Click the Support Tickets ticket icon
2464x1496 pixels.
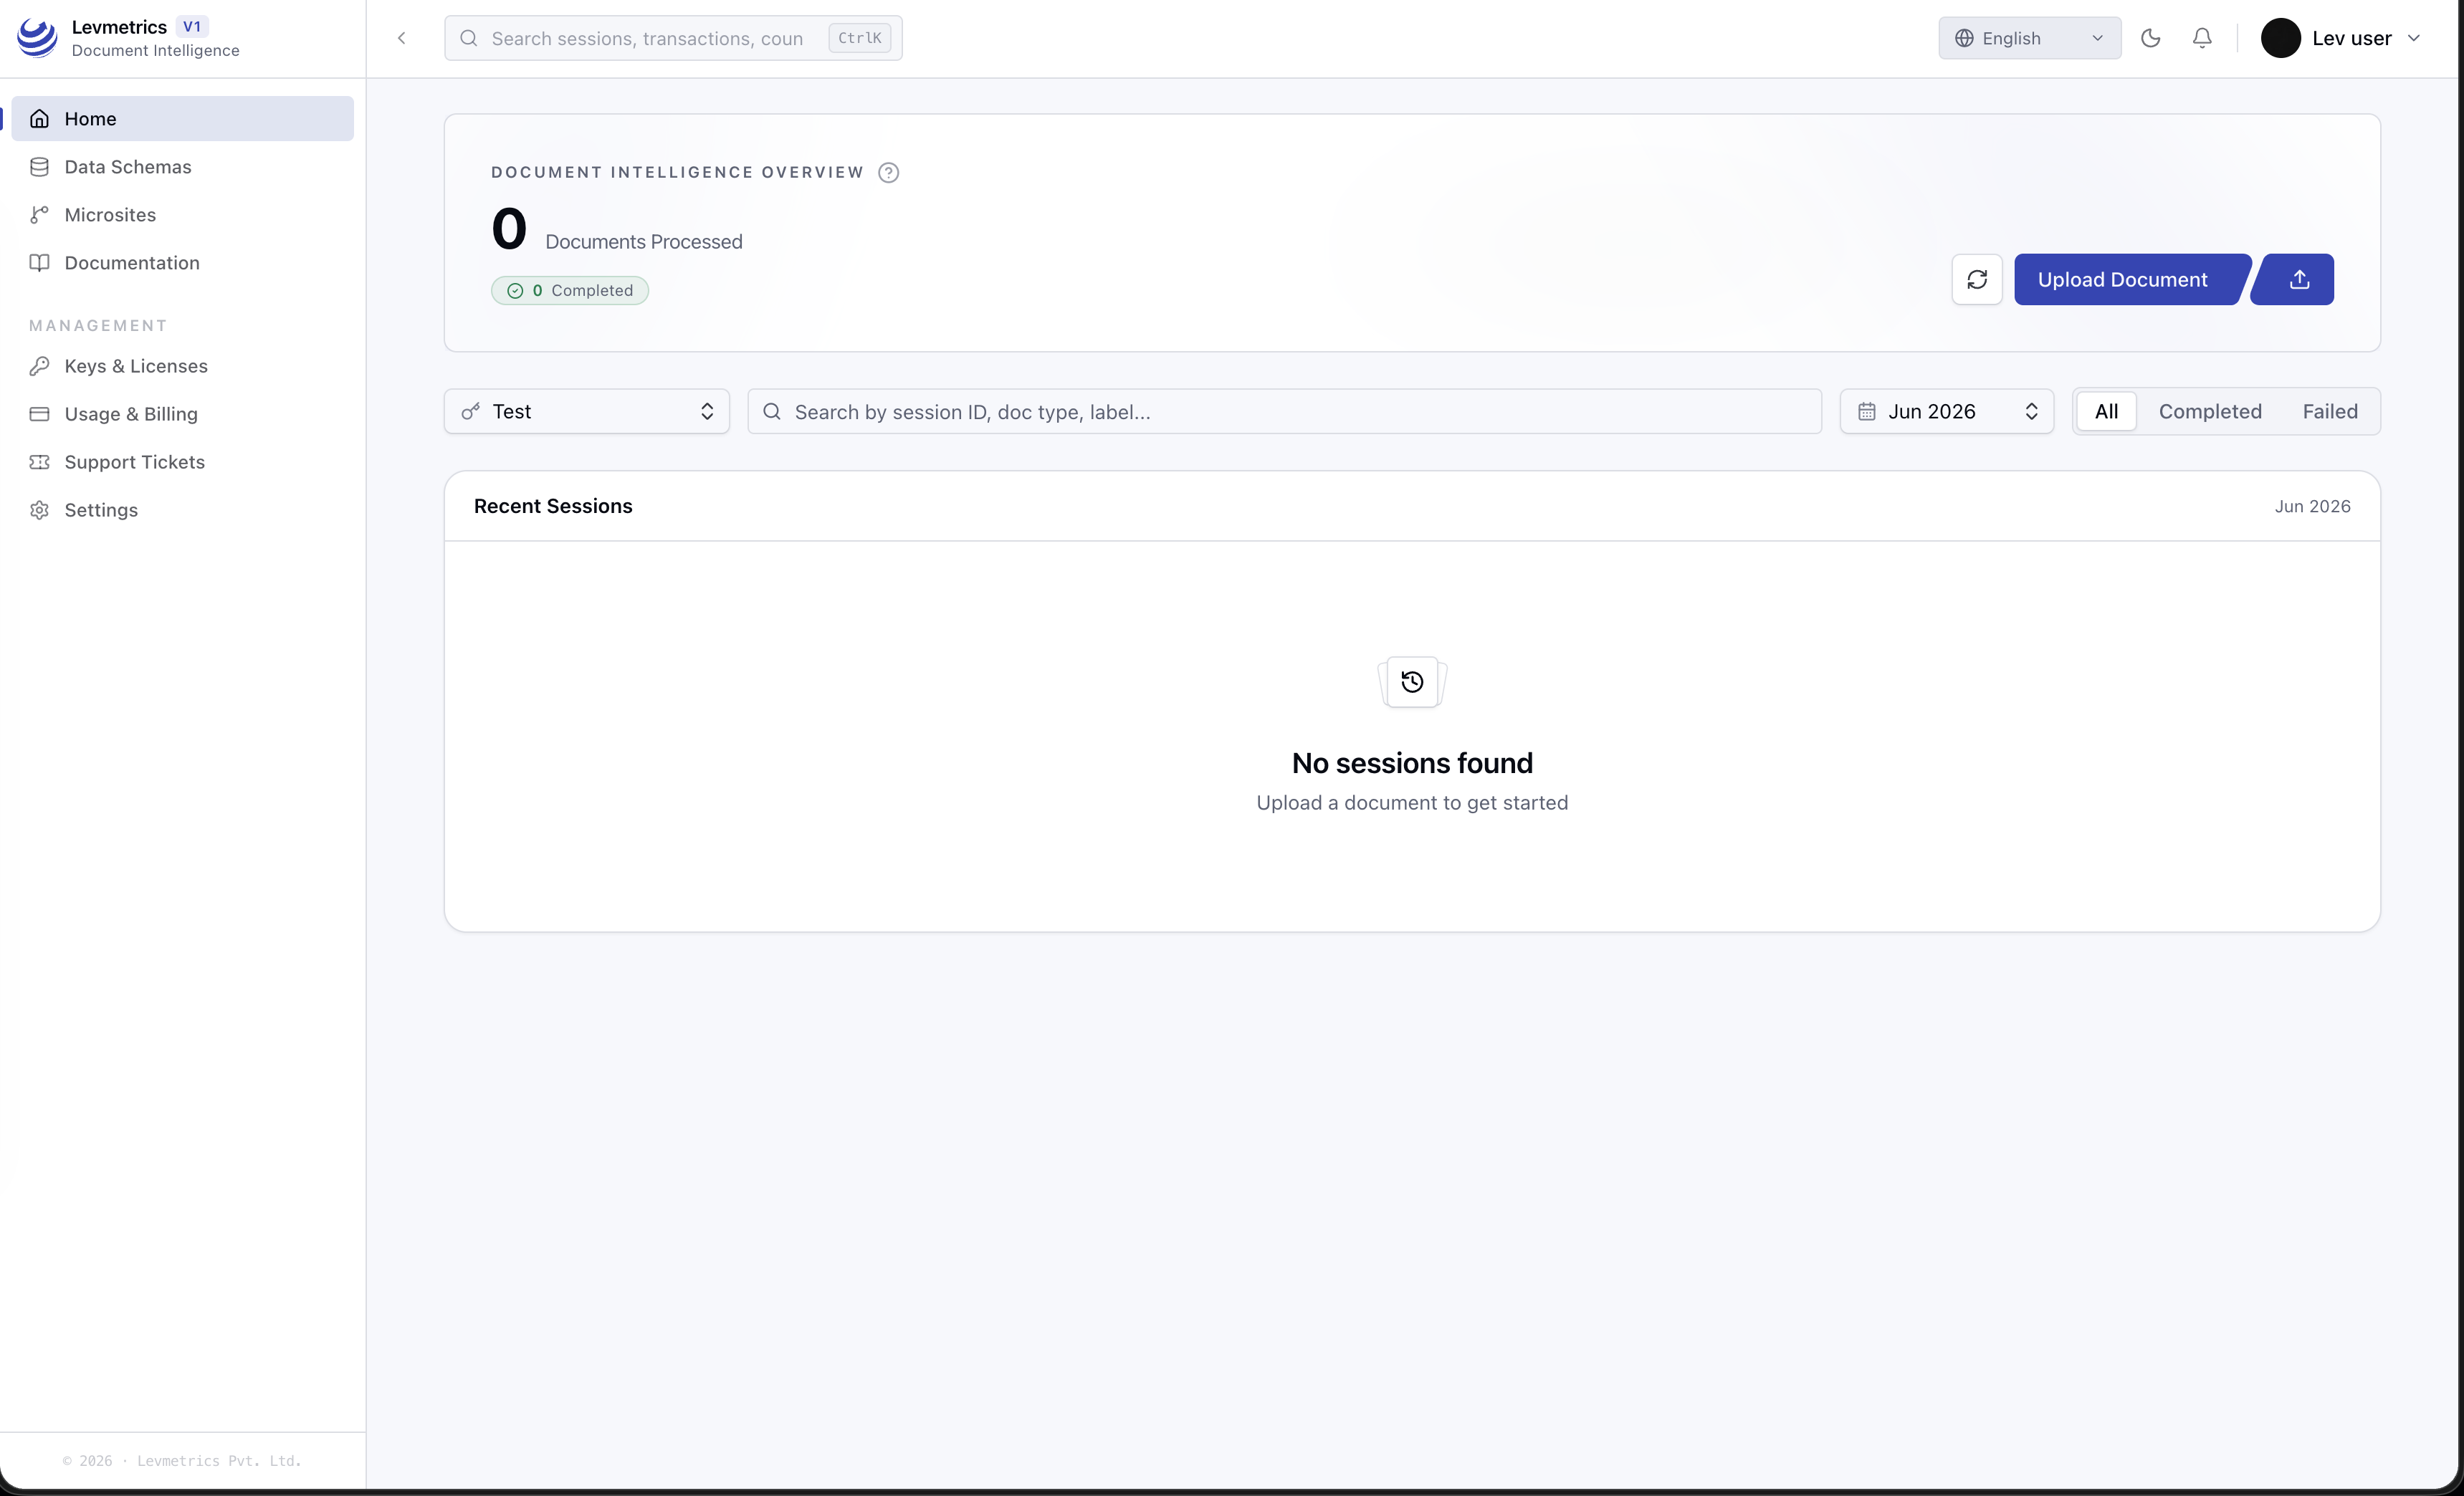39,462
